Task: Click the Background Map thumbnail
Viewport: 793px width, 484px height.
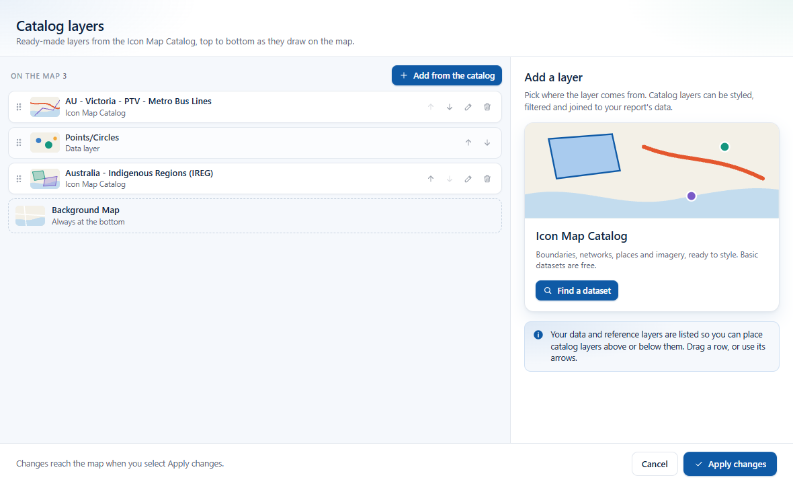Action: pos(30,216)
